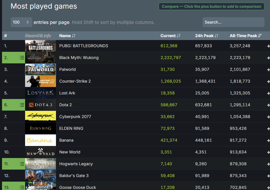Click current players value 421,374
The image size is (270, 190).
coord(169,140)
